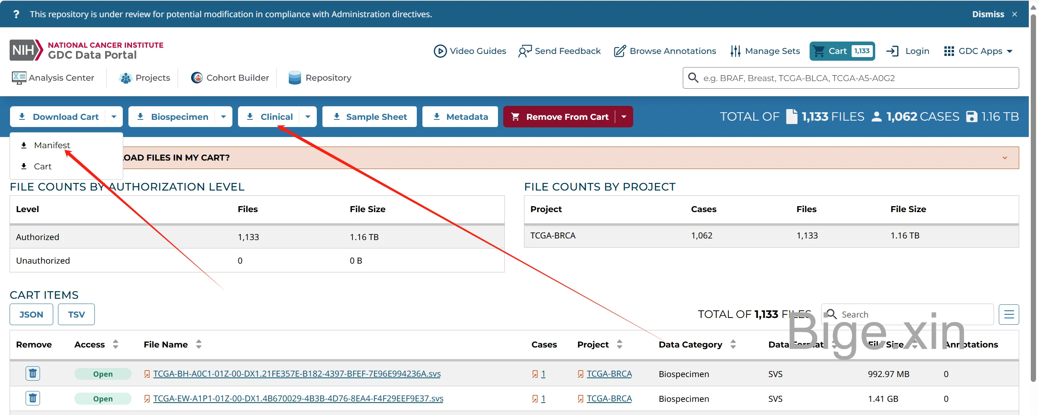Click the Login link
This screenshot has width=1038, height=415.
click(x=908, y=51)
